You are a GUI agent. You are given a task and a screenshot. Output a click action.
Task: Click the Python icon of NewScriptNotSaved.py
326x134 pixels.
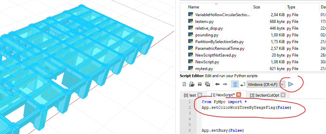191,55
